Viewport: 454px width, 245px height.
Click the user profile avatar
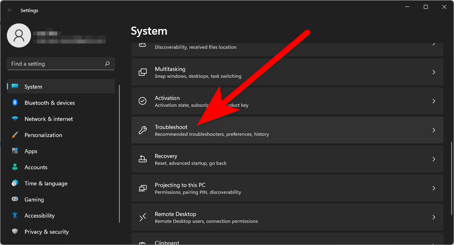pyautogui.click(x=19, y=35)
